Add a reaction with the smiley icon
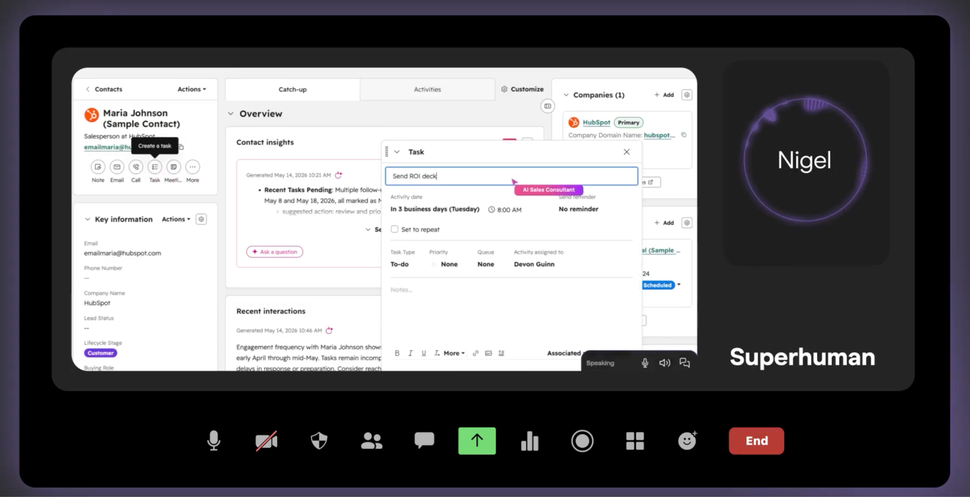970x497 pixels. tap(687, 441)
